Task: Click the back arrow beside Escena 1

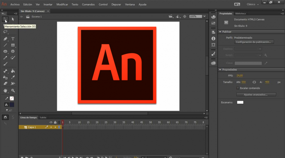Action: tap(21, 16)
